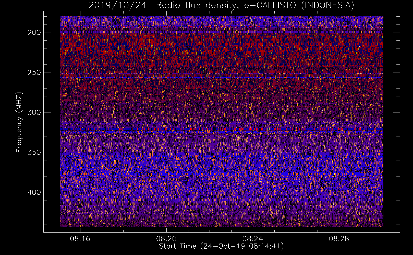Viewport: 413px width, 255px height.
Task: Click the 200 frequency tick label
Action: click(34, 32)
